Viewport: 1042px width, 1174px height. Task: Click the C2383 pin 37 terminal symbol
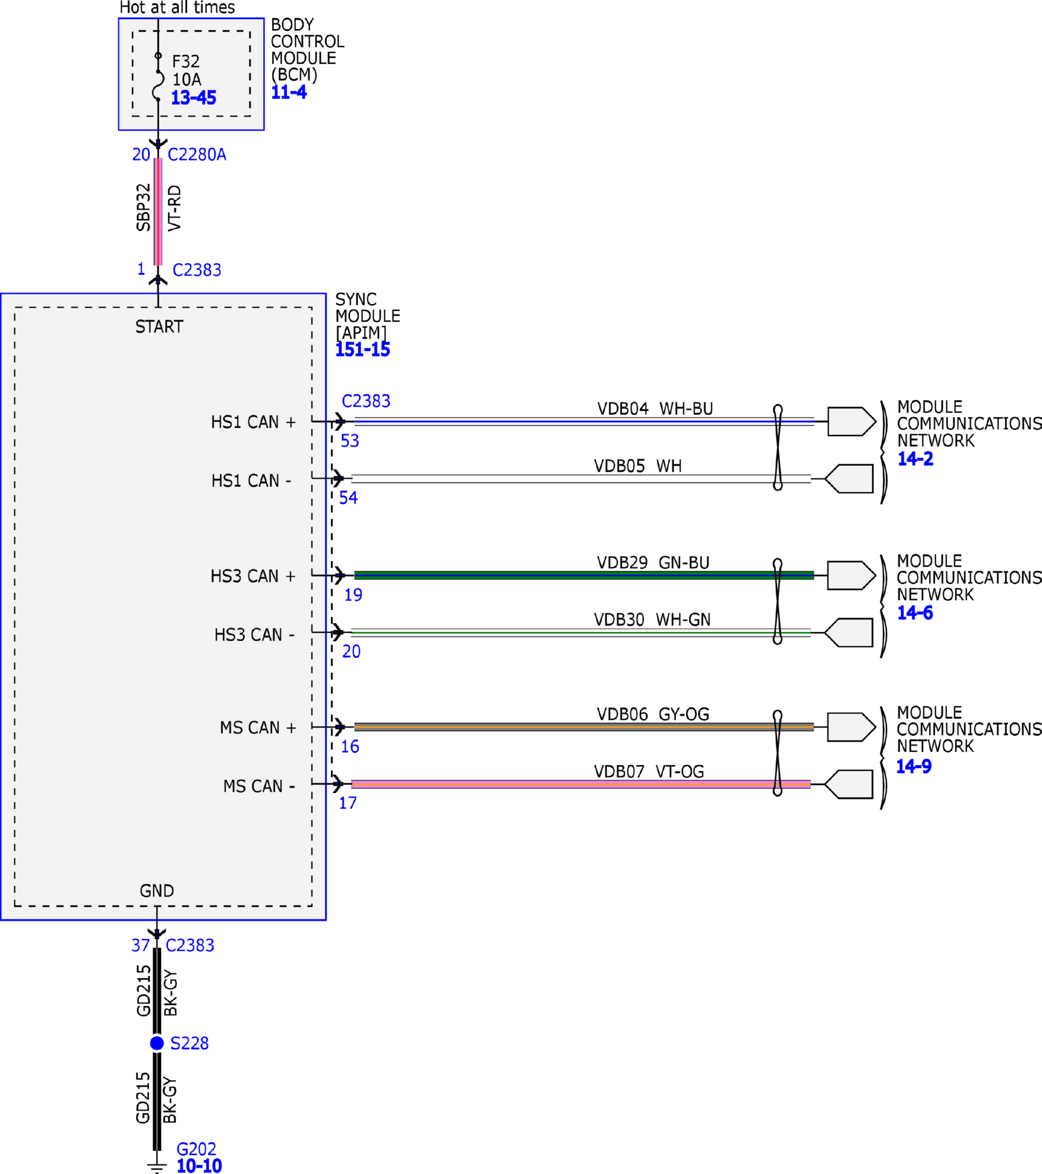(157, 934)
